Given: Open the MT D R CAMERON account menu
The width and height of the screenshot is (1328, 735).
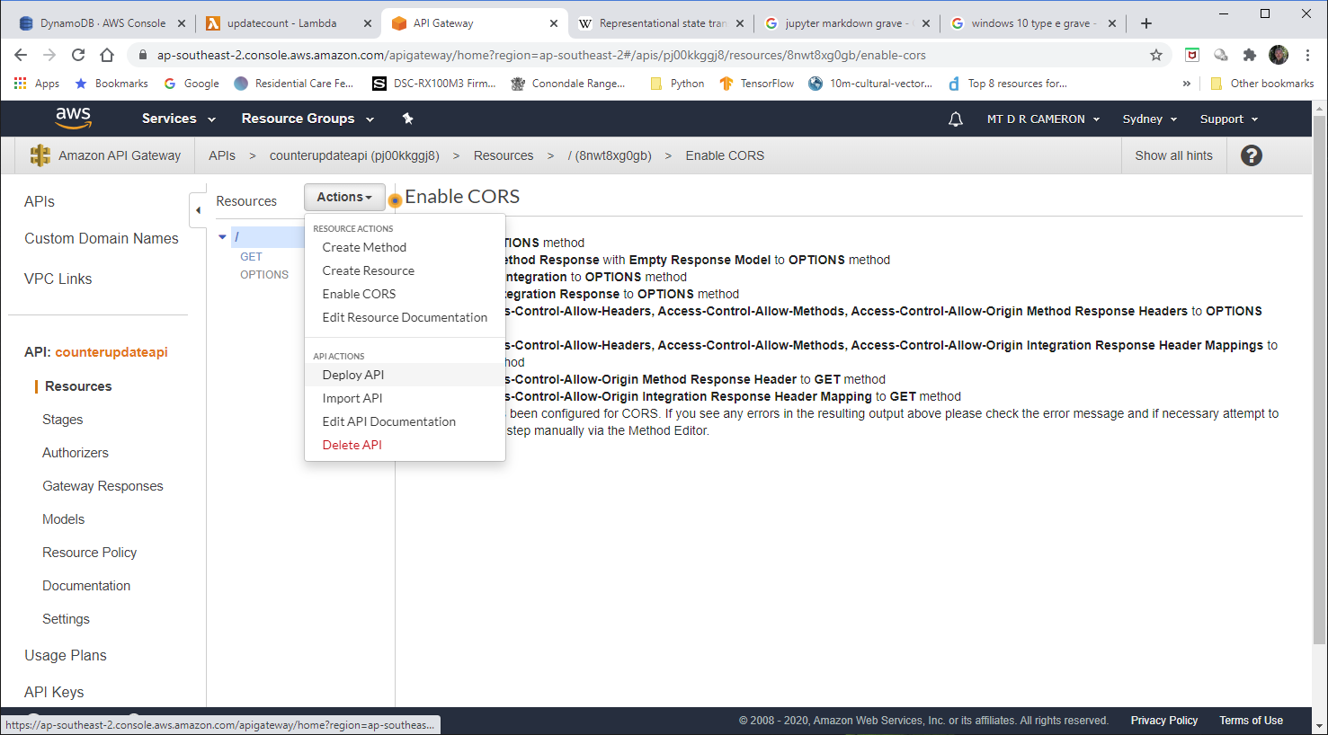Looking at the screenshot, I should pyautogui.click(x=1043, y=119).
